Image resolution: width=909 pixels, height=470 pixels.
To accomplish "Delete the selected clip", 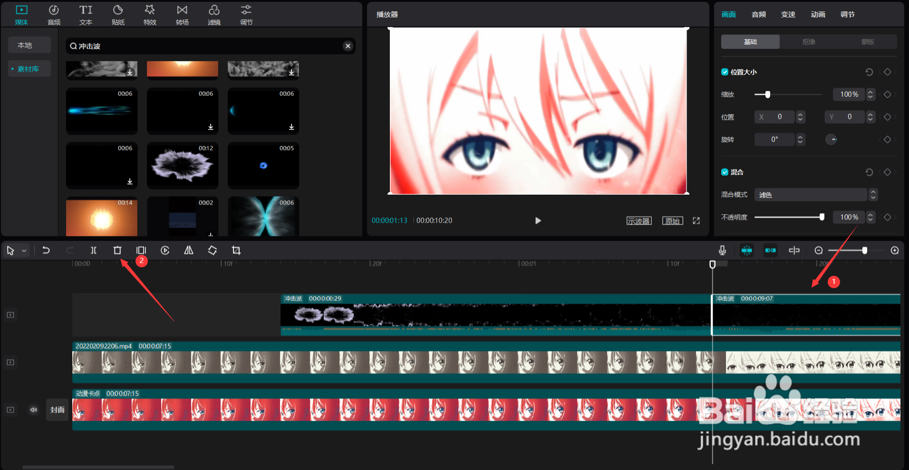I will click(117, 250).
